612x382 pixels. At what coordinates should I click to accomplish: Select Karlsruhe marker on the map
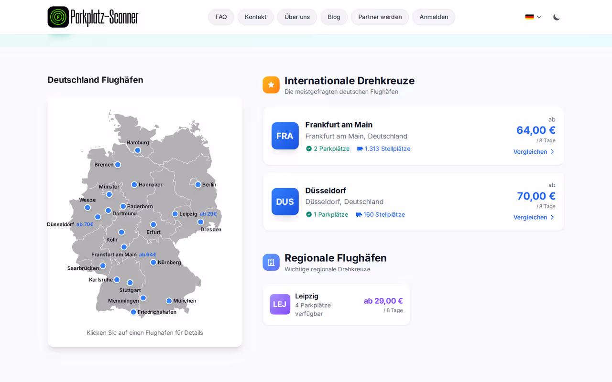pos(117,280)
